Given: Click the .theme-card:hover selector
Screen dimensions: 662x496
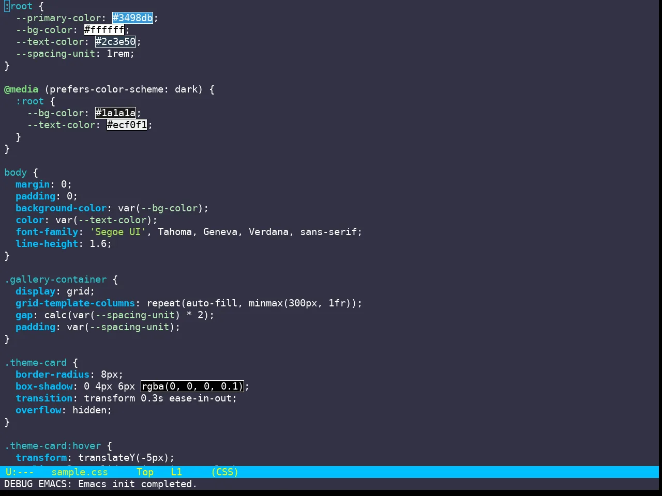Looking at the screenshot, I should pos(53,446).
